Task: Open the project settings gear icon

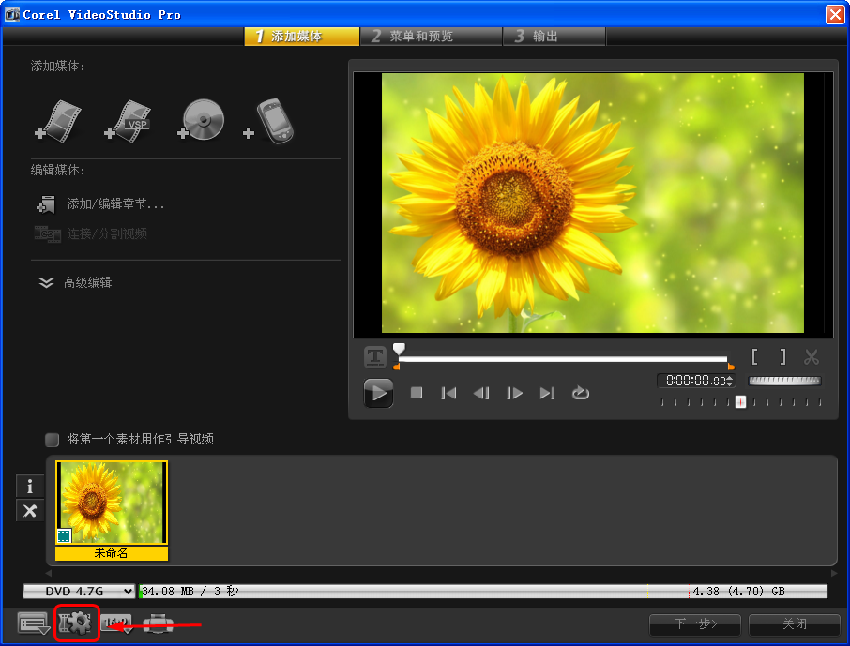Action: pyautogui.click(x=76, y=623)
